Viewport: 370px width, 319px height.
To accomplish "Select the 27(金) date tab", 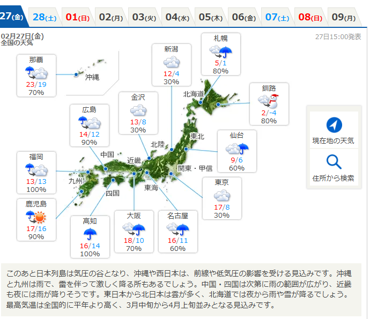I will pos(12,17).
